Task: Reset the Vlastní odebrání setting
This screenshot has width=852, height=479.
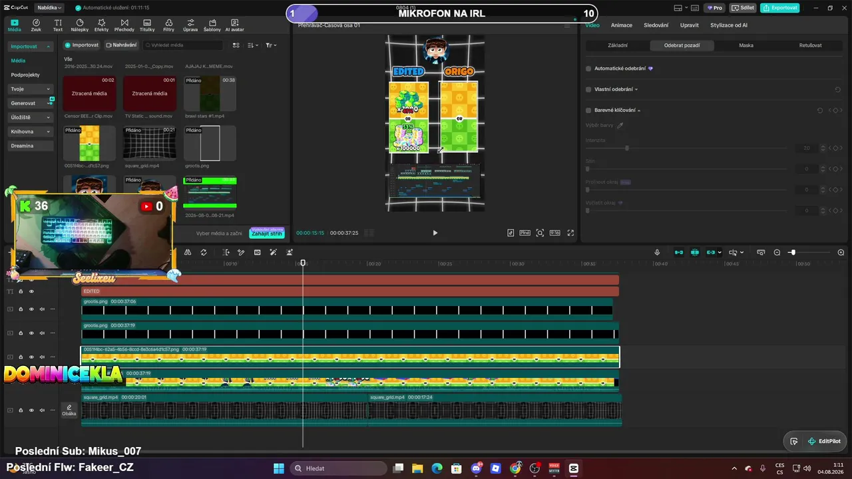Action: (x=837, y=89)
